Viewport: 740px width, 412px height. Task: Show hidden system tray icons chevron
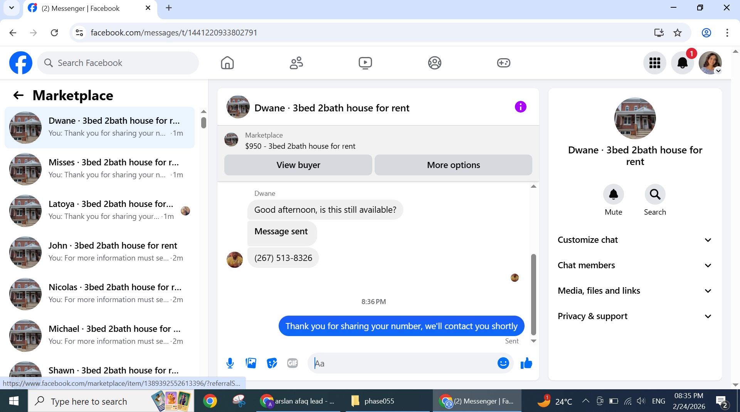click(x=585, y=401)
